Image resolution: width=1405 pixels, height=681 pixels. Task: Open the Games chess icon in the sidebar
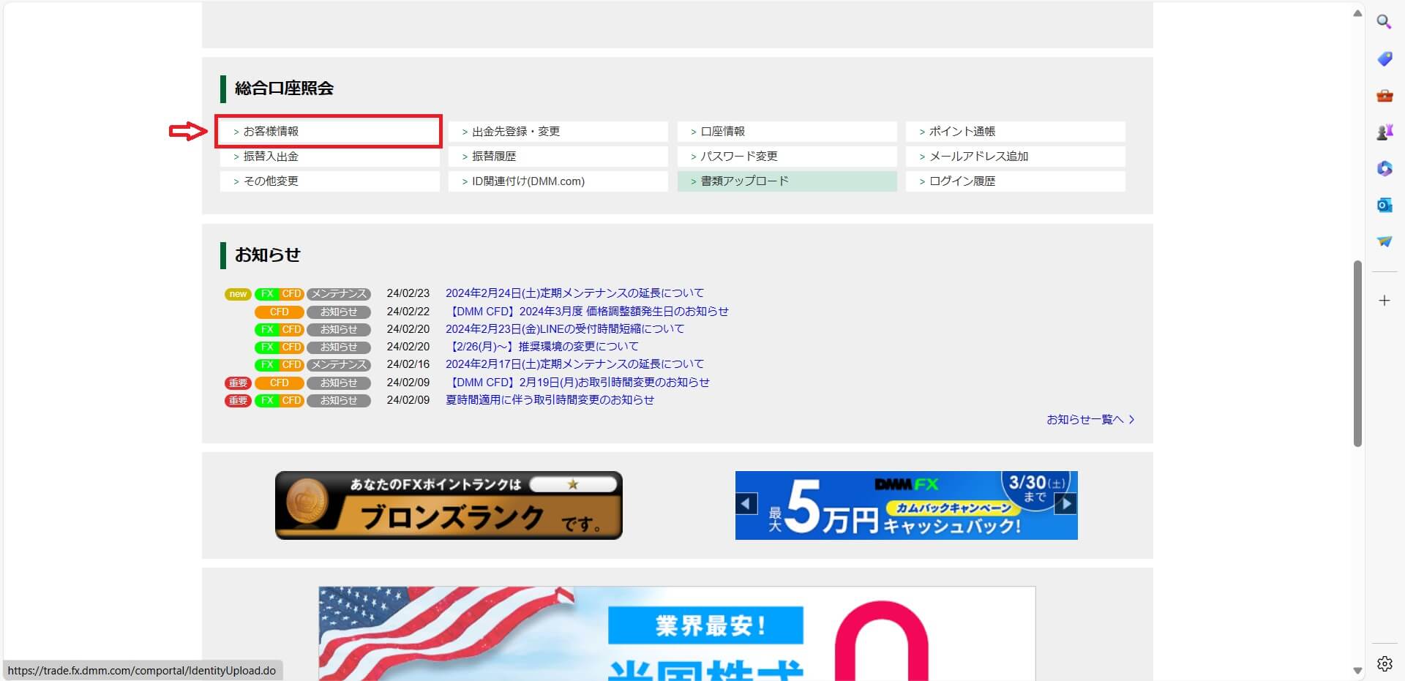[x=1384, y=132]
